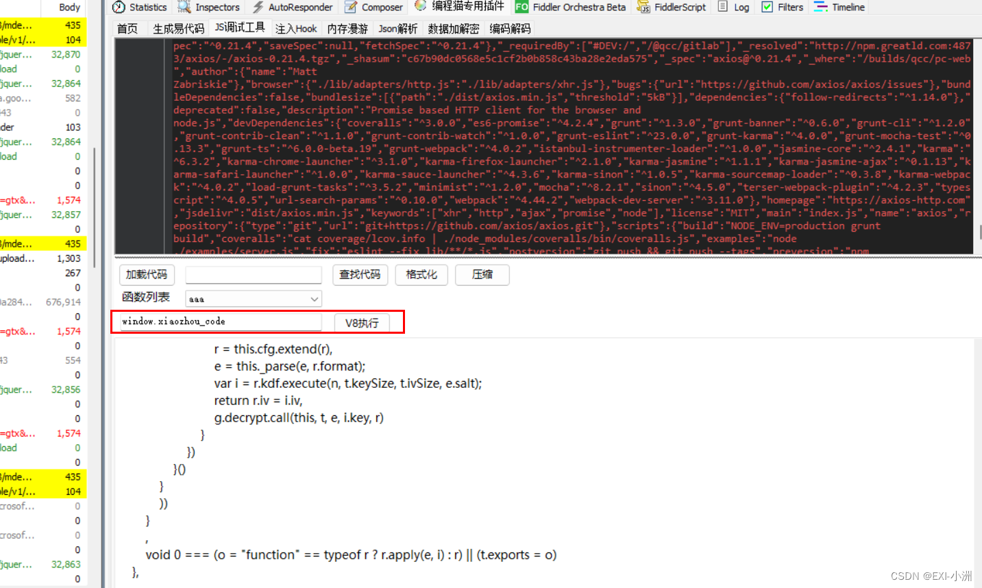Click the Inspectors magnifier icon
The width and height of the screenshot is (982, 588).
tap(184, 7)
